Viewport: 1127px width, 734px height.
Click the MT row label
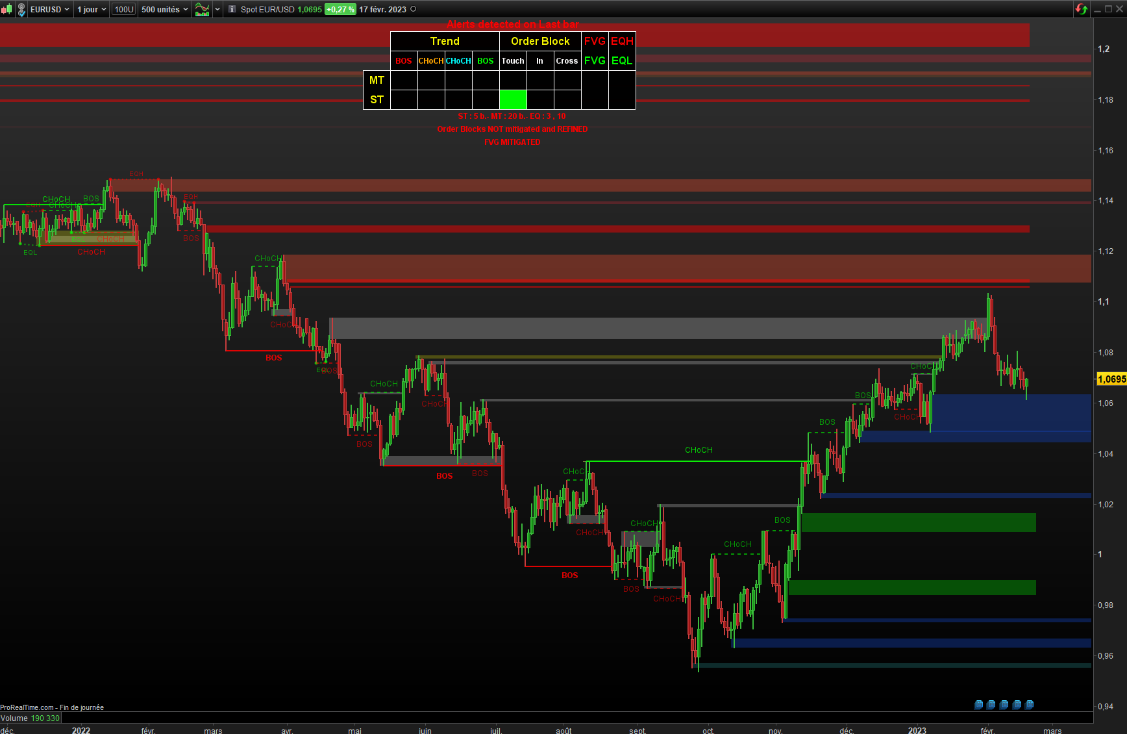click(377, 80)
